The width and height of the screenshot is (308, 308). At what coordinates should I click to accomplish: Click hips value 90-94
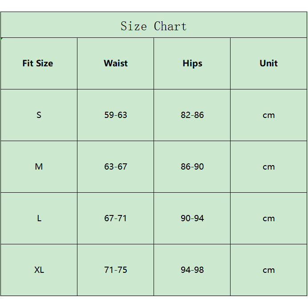[192, 218]
